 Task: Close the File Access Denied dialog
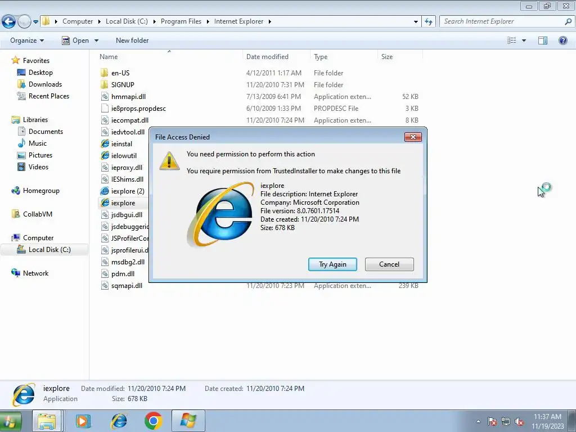click(413, 137)
